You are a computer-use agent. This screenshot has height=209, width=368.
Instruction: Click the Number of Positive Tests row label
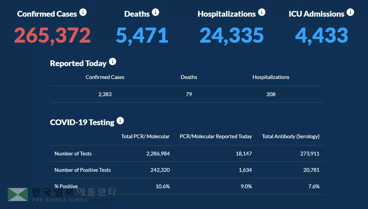tap(83, 170)
